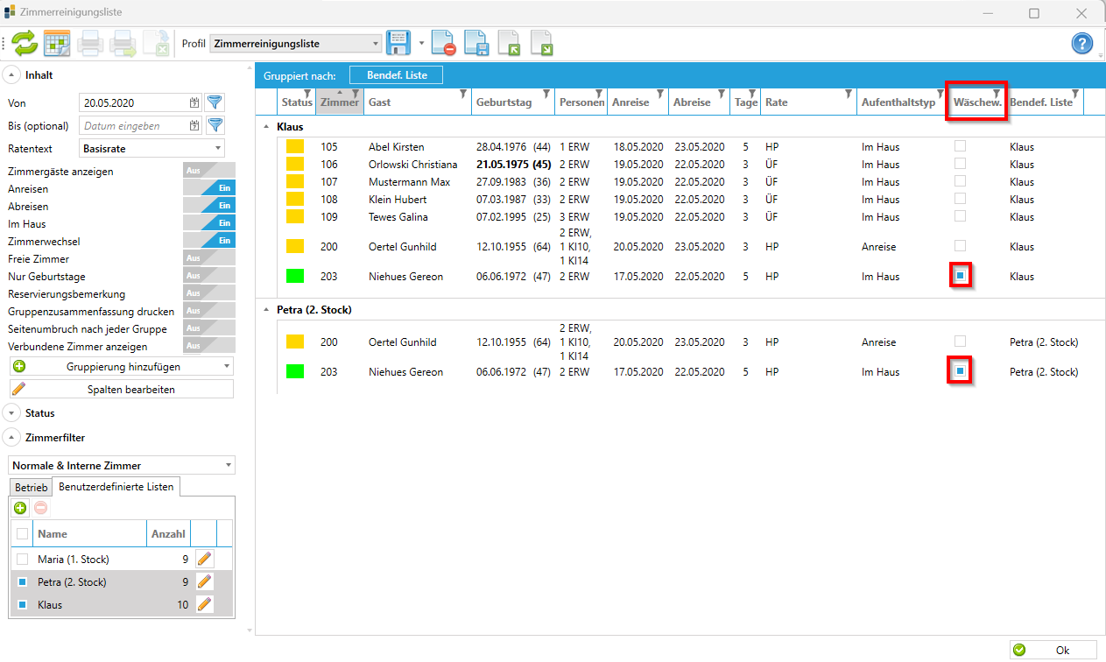Click the Ok button
Viewport: 1106px width, 662px height.
pos(1053,651)
